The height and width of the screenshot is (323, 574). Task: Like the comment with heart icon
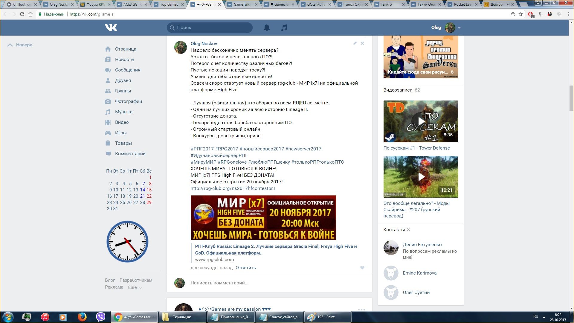tap(362, 268)
